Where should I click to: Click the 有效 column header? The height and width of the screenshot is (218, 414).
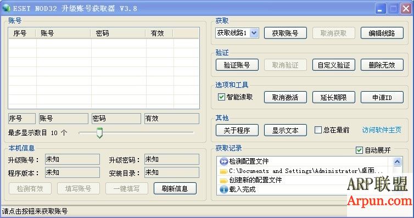pos(159,33)
